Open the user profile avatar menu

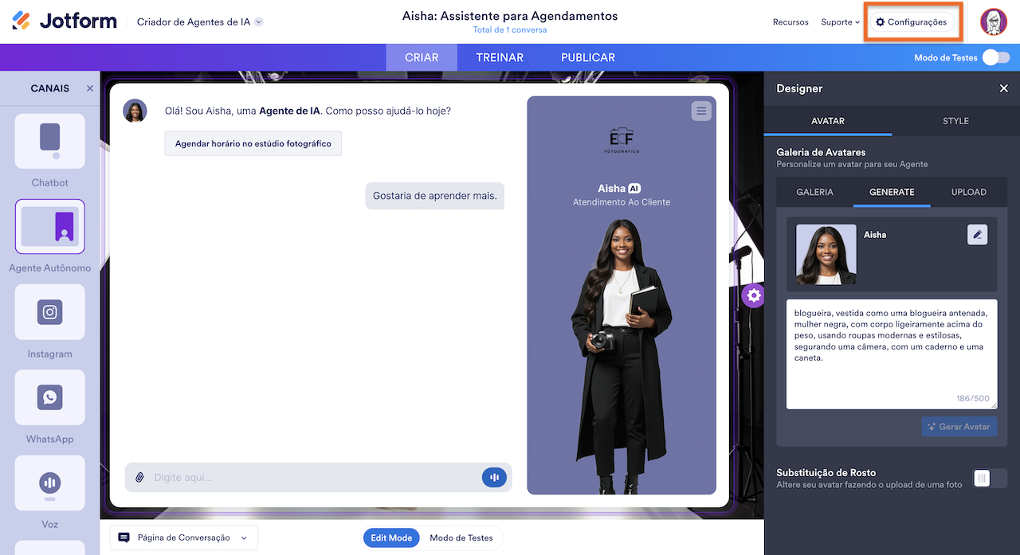pyautogui.click(x=994, y=21)
